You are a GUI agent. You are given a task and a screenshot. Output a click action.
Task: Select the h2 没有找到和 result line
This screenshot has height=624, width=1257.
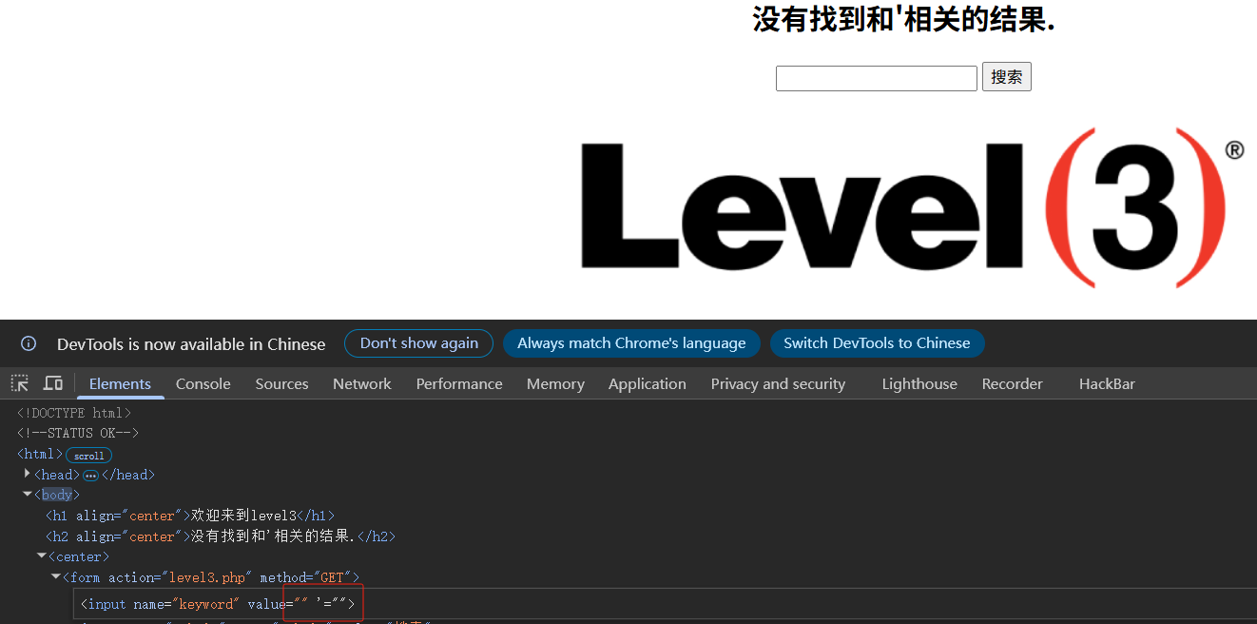point(221,536)
